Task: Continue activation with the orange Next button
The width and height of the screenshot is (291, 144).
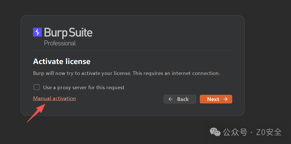Action: (x=216, y=99)
